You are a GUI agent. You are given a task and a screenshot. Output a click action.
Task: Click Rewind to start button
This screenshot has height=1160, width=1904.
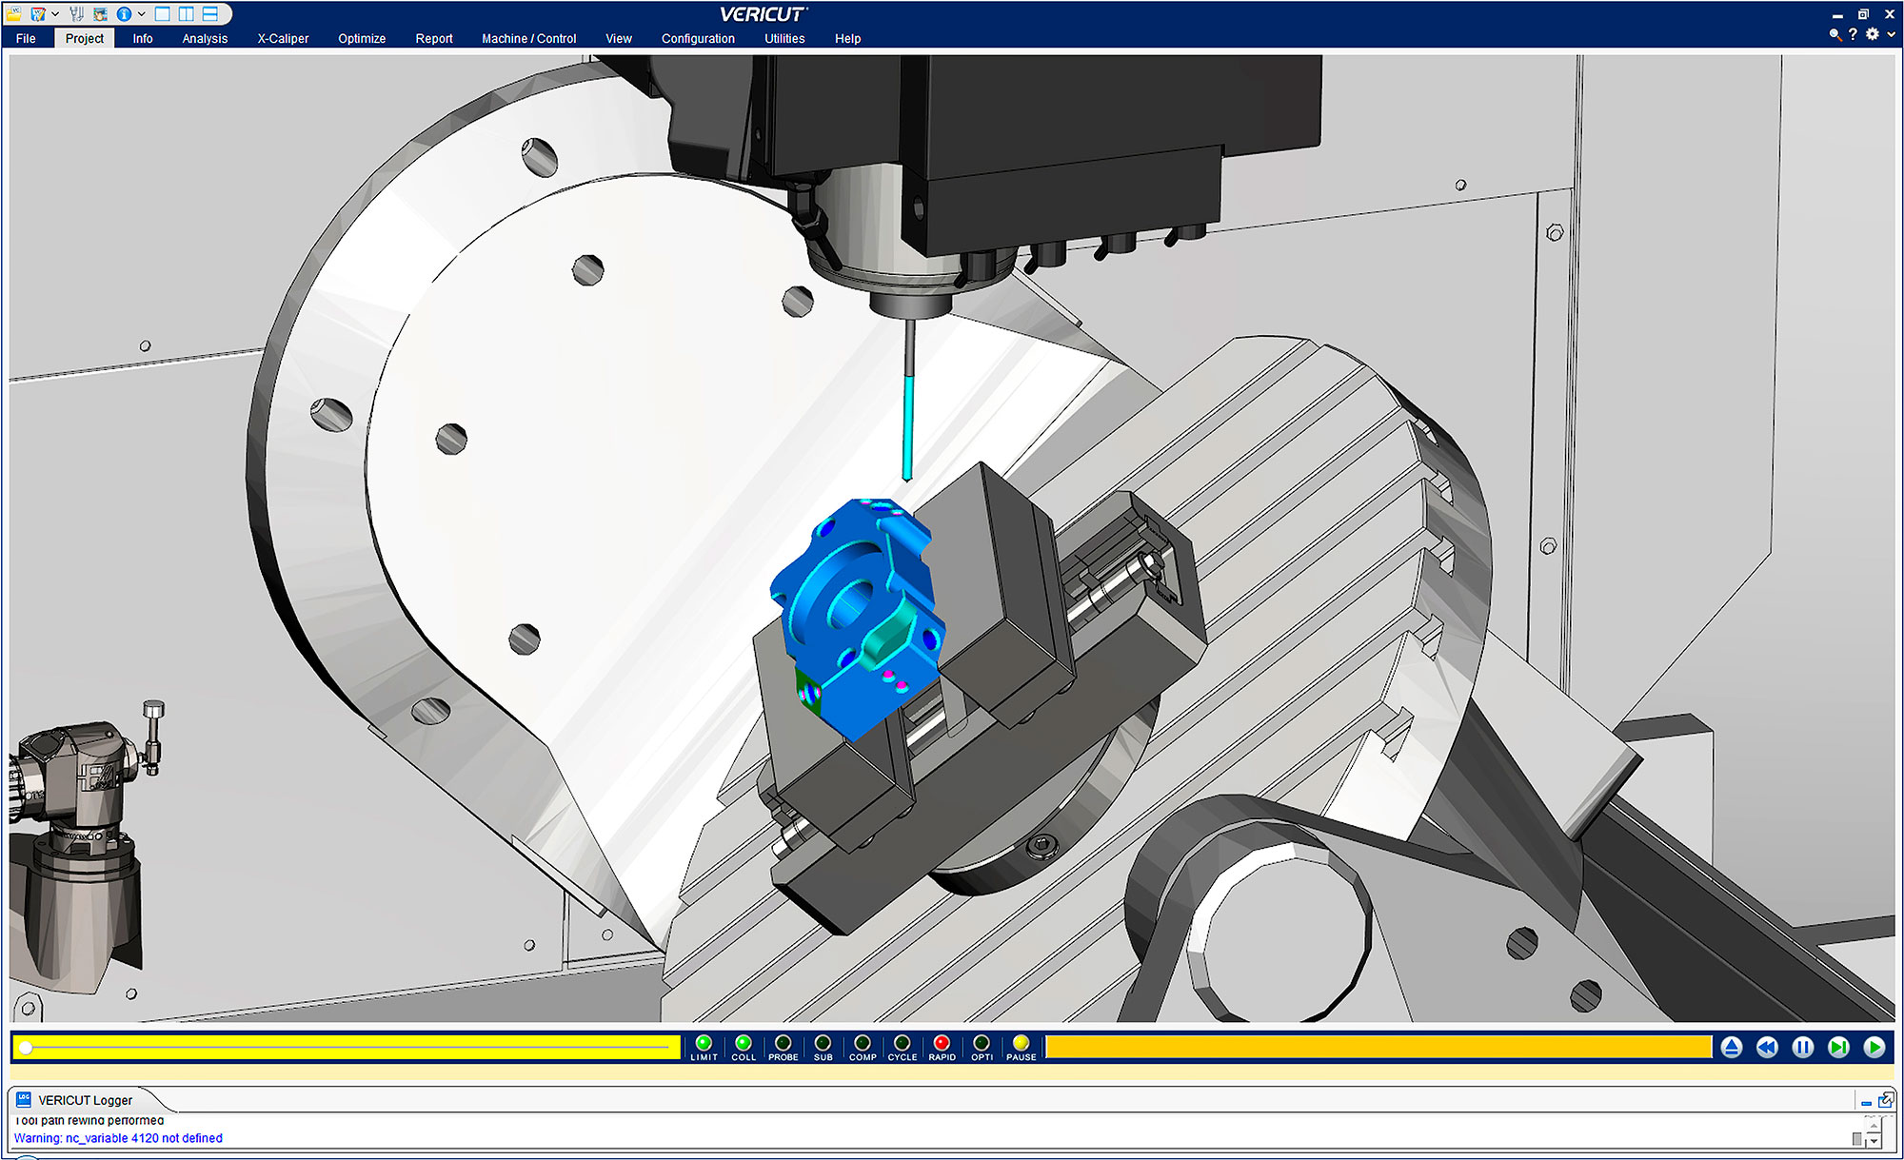(1767, 1047)
